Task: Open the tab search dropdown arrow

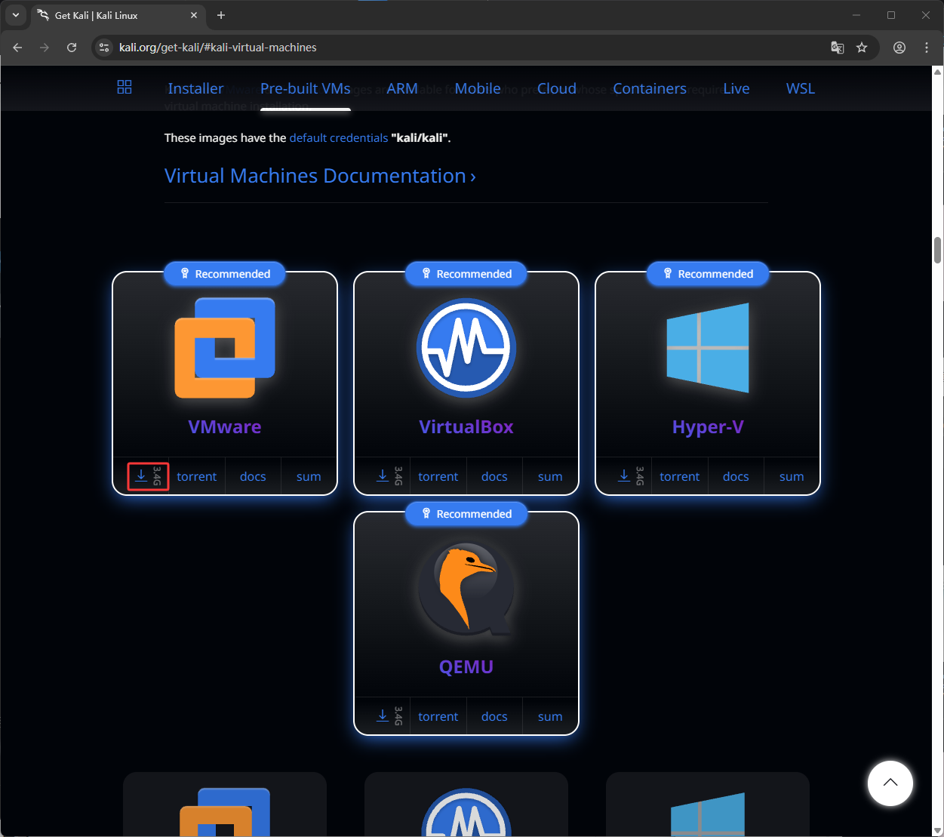Action: (15, 15)
